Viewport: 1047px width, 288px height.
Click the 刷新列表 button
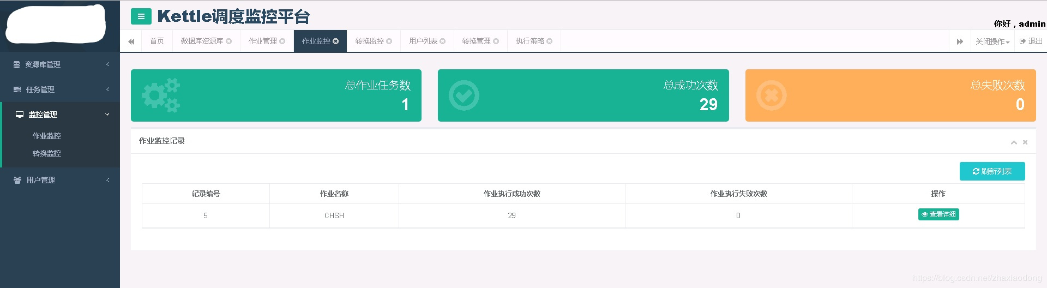tap(992, 171)
